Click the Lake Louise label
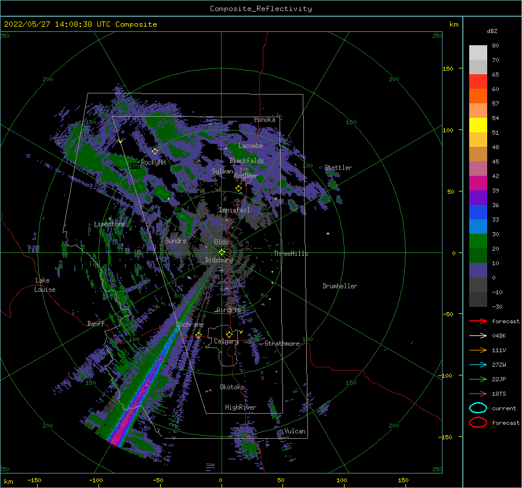The height and width of the screenshot is (488, 522). (x=45, y=285)
